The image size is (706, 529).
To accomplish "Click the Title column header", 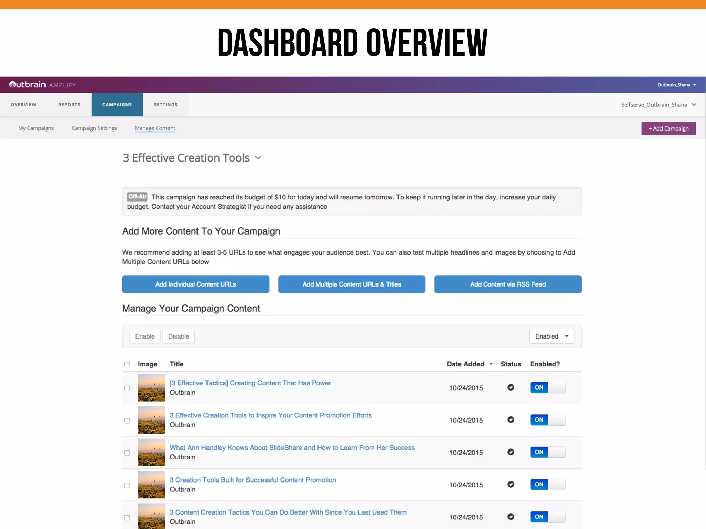I will click(176, 364).
